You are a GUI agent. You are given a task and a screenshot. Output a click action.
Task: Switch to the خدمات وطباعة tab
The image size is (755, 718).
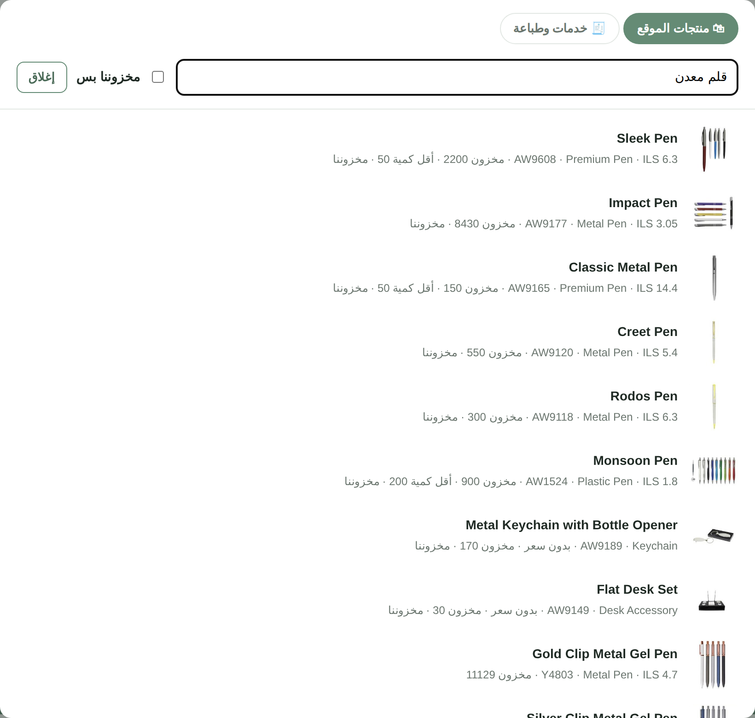tap(559, 29)
